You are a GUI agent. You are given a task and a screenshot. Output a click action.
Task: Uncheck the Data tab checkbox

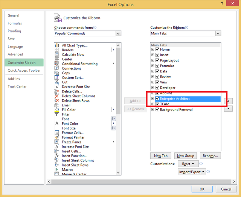coord(157,71)
